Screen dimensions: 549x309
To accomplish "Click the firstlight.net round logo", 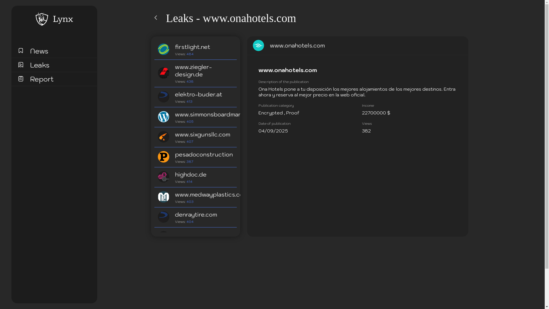I will 164,49.
